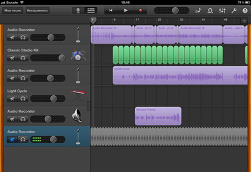Screen dimensions: 251x172
Task: Adjust volume slider of highlighted Audio Recorder track
Action: click(x=48, y=140)
